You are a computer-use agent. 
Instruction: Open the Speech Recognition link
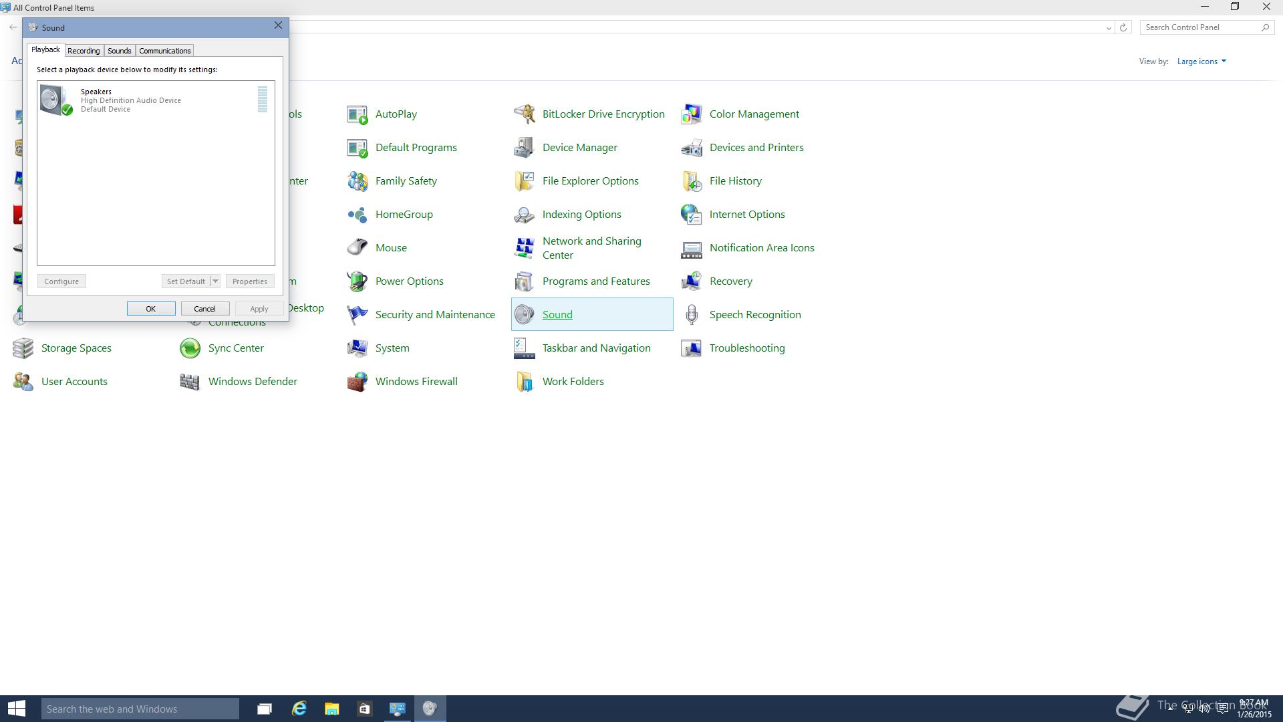click(x=755, y=315)
